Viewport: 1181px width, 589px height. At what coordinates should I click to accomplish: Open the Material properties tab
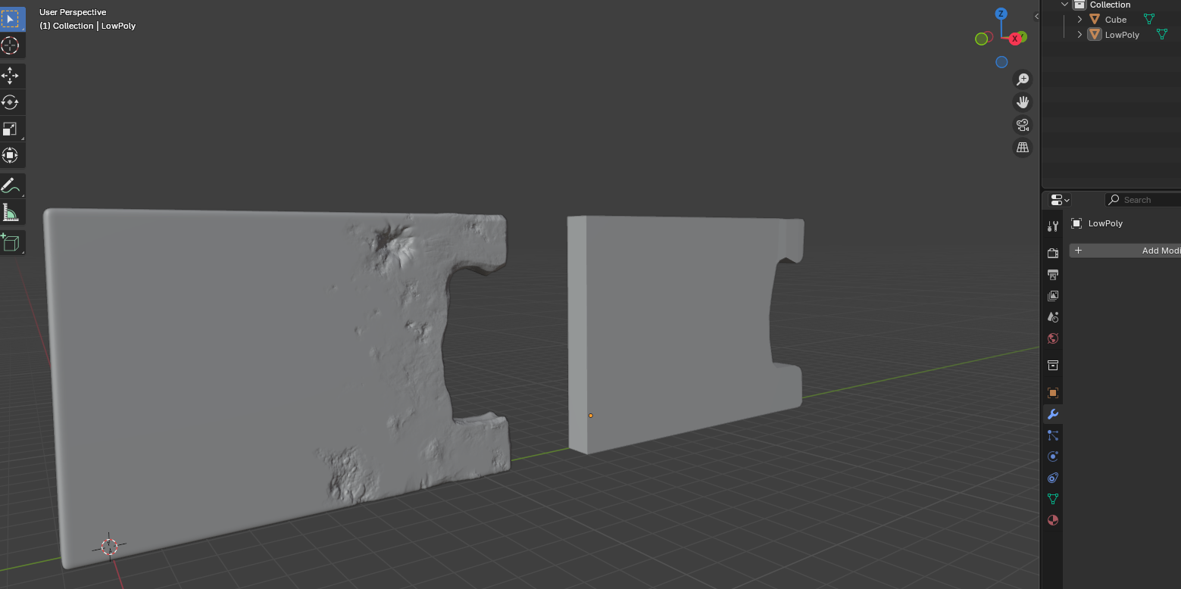pyautogui.click(x=1052, y=520)
